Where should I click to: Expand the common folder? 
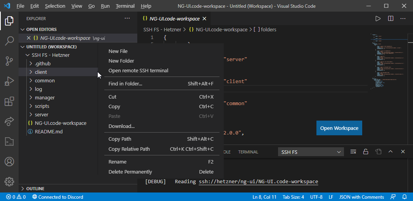pos(45,80)
